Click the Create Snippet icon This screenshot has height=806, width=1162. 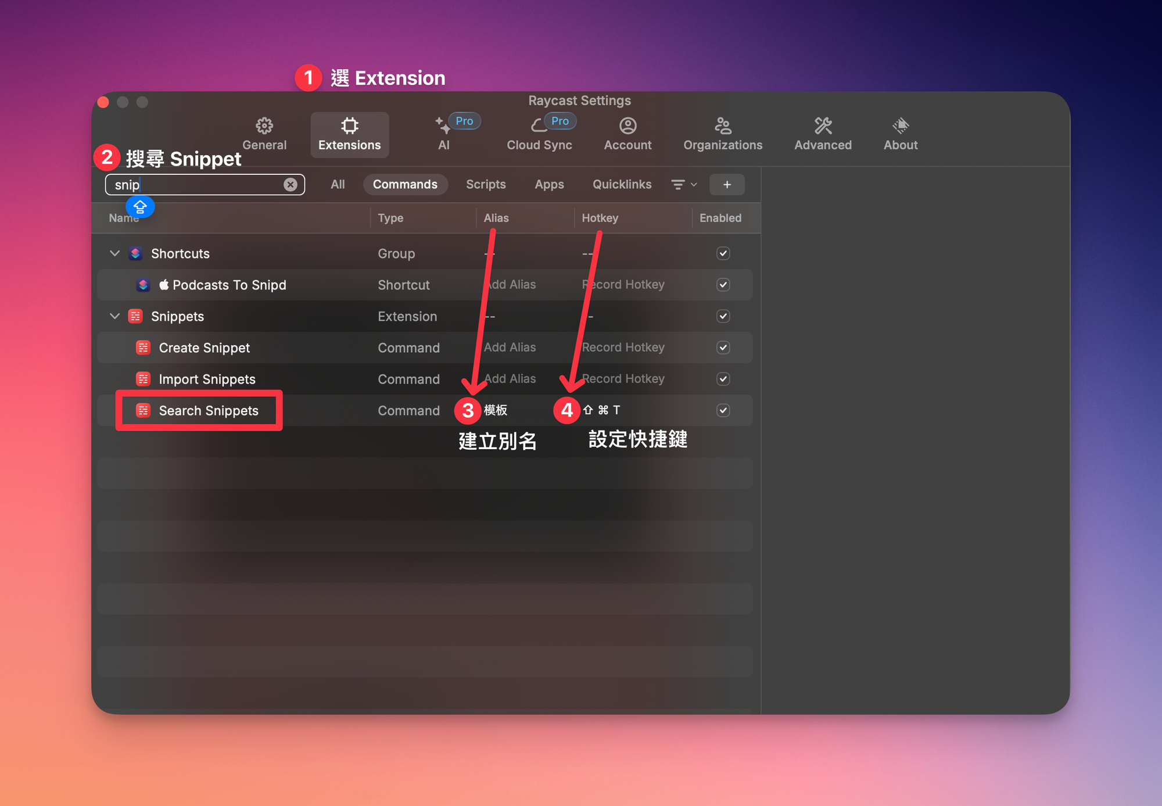(x=143, y=348)
